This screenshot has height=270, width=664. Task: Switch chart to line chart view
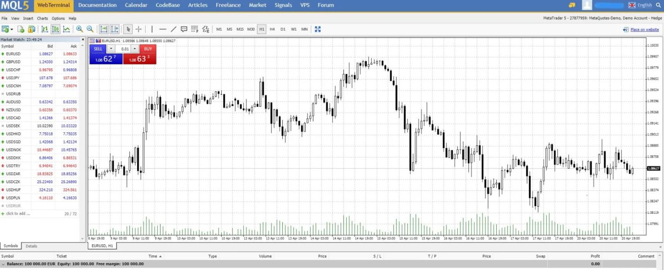(x=67, y=29)
